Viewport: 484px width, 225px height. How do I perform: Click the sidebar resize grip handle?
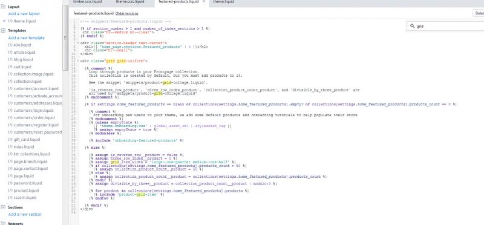click(x=65, y=38)
